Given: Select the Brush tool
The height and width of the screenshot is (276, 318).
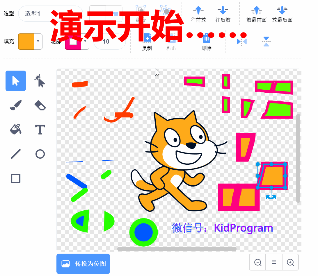Looking at the screenshot, I should click(x=16, y=105).
